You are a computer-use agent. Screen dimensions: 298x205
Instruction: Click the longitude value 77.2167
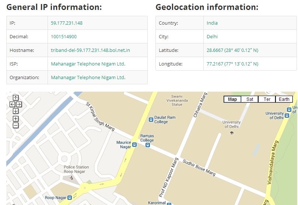point(232,64)
